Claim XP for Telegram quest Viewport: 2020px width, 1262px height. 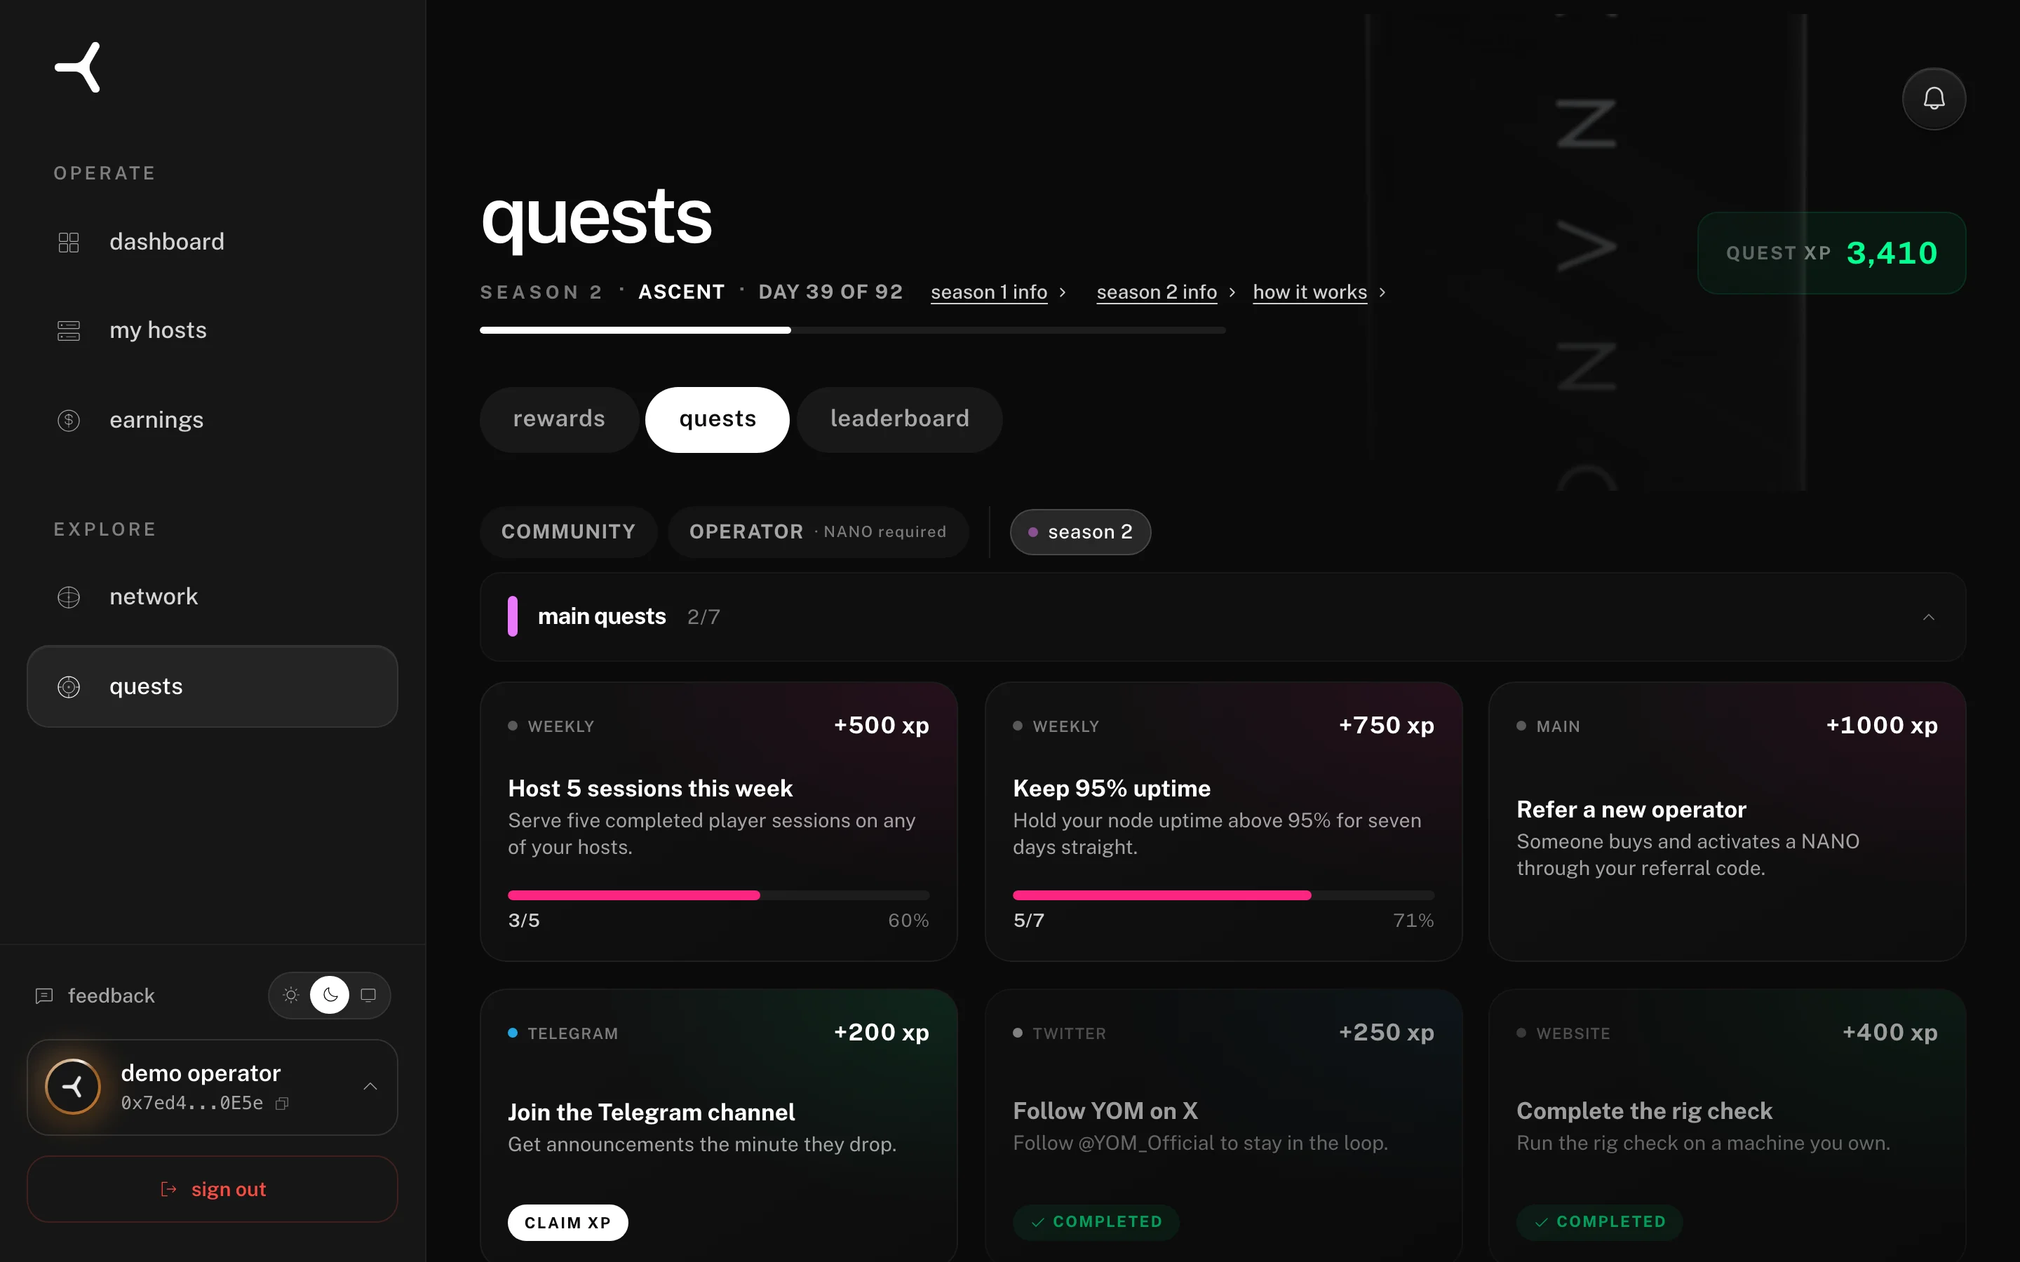[567, 1222]
